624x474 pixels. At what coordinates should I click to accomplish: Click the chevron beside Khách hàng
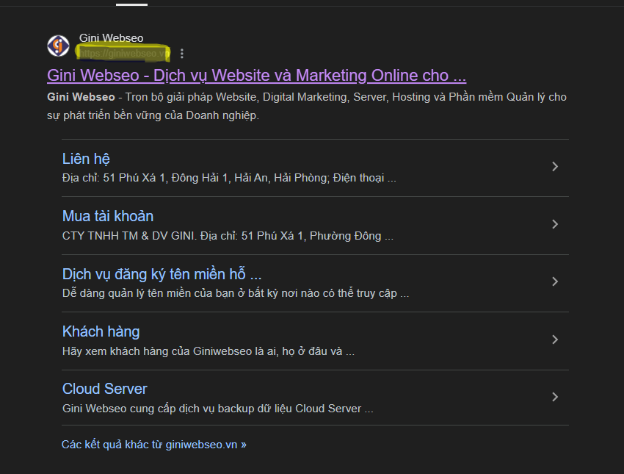(555, 340)
